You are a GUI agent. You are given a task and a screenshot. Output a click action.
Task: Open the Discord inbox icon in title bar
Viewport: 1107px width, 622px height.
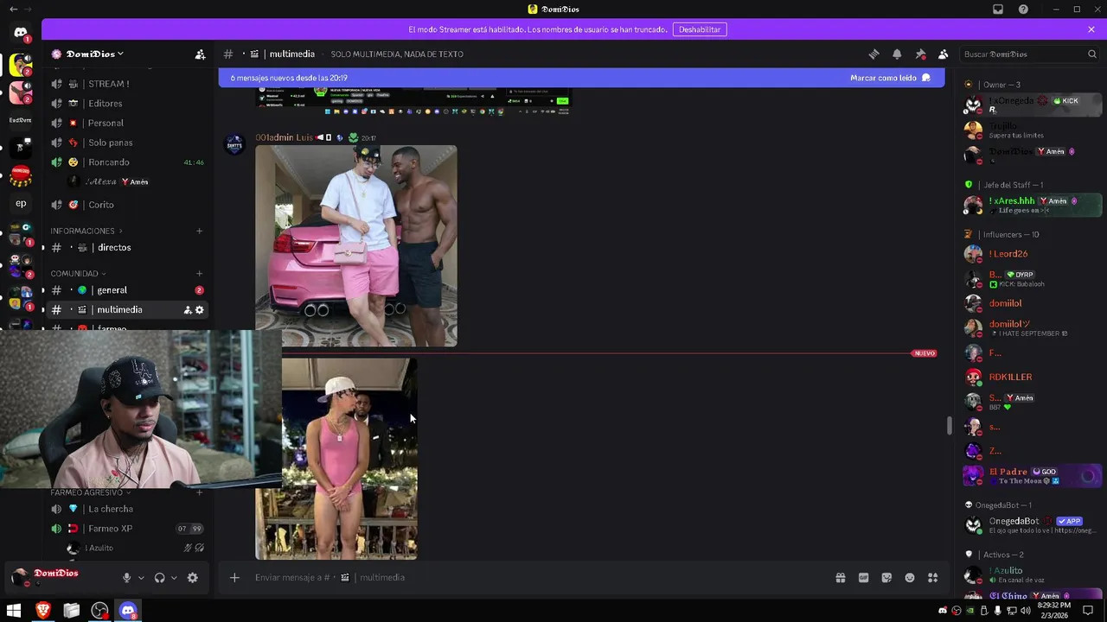tap(998, 10)
